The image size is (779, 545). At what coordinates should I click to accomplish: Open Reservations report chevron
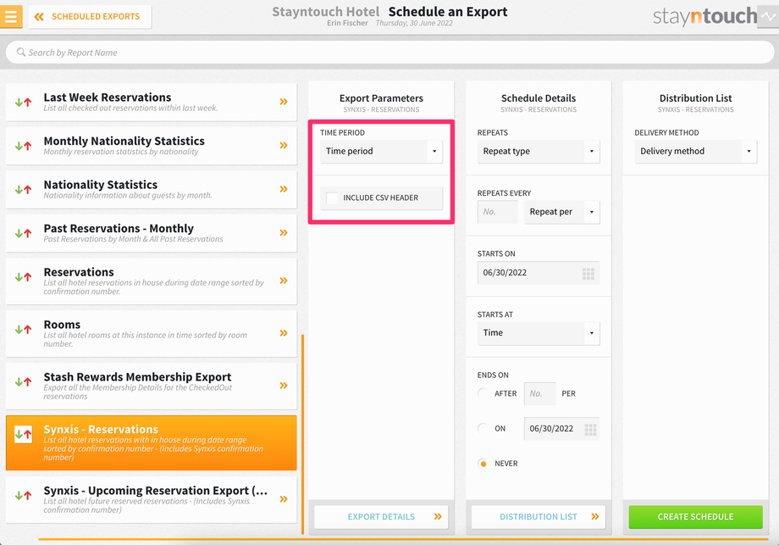284,281
